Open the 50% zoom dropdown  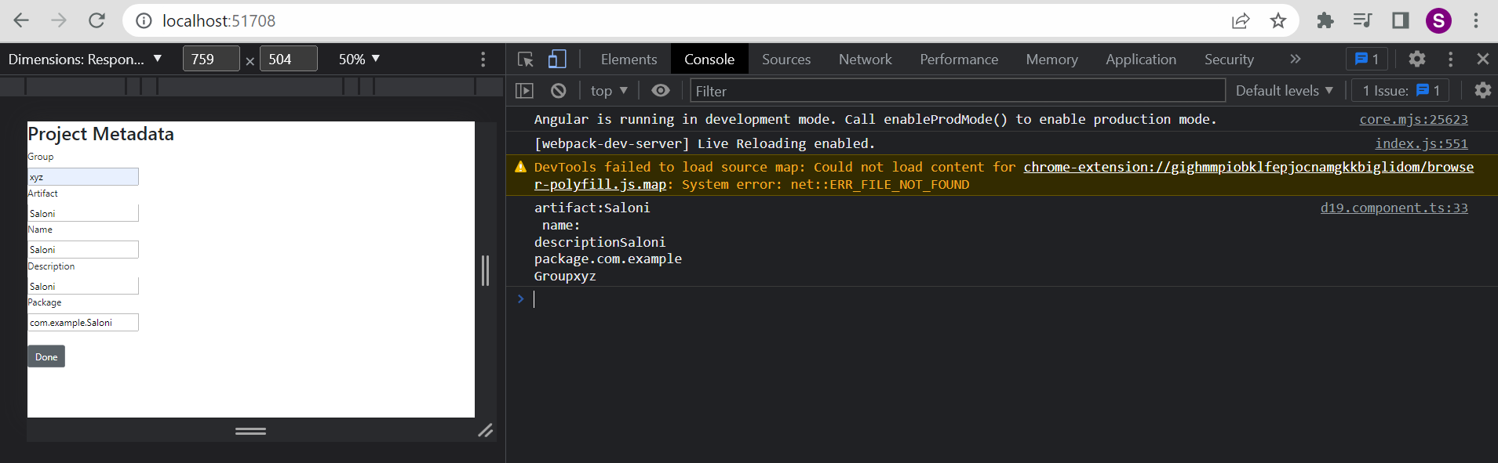click(x=359, y=60)
